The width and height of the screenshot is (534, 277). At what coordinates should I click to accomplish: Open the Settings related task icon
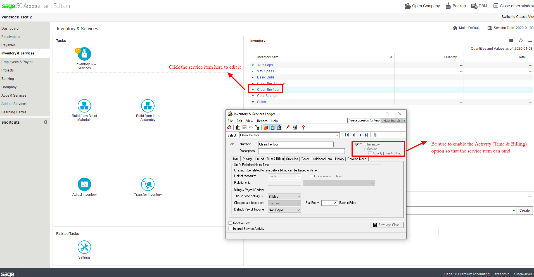coord(84,247)
